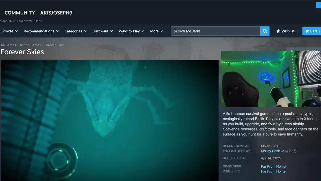Focus the Search the store field
The image size is (321, 181).
coord(215,31)
